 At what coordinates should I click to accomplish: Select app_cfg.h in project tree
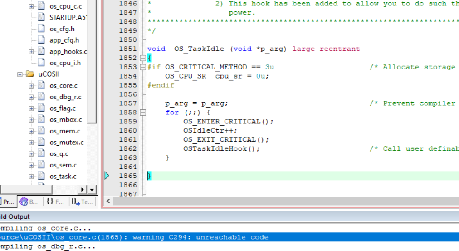pos(64,40)
